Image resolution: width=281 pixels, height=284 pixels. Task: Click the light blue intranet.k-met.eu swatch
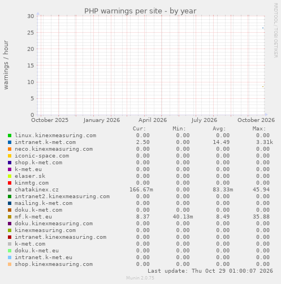pyautogui.click(x=10, y=257)
